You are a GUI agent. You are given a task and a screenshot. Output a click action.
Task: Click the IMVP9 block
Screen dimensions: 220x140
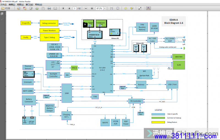(x=105, y=123)
